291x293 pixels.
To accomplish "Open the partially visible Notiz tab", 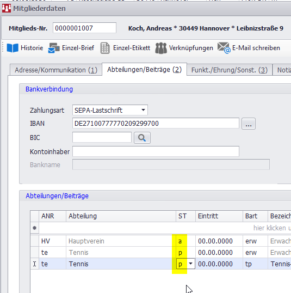I will [x=282, y=70].
